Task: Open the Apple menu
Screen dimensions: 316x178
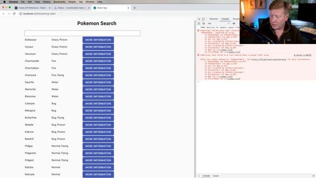Action: [x=4, y=2]
